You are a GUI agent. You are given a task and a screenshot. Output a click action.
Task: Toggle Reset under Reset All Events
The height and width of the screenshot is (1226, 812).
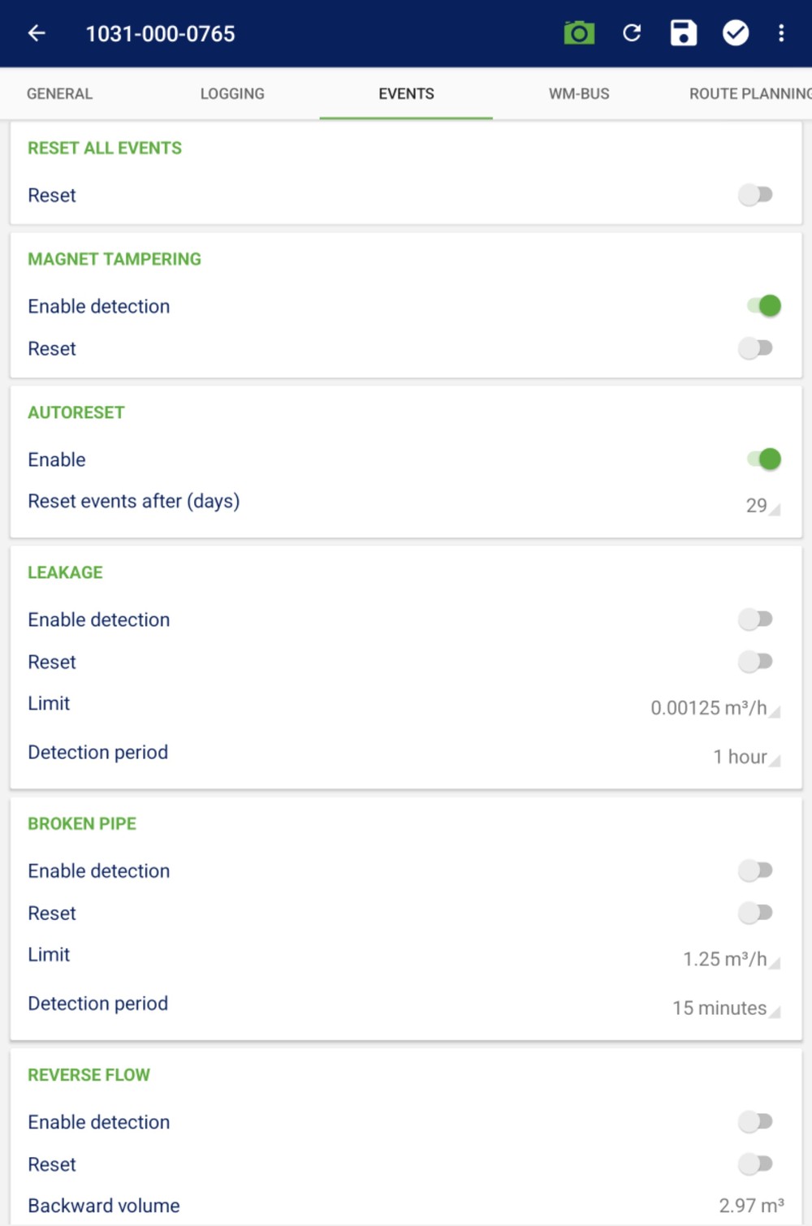pos(756,195)
